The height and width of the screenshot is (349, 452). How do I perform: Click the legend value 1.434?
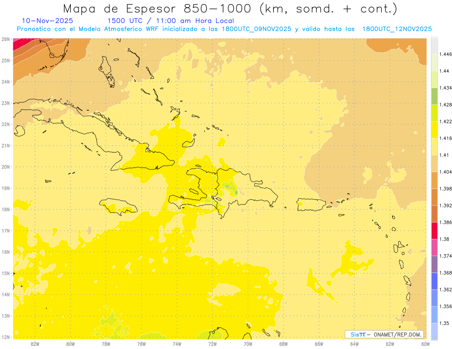point(446,88)
